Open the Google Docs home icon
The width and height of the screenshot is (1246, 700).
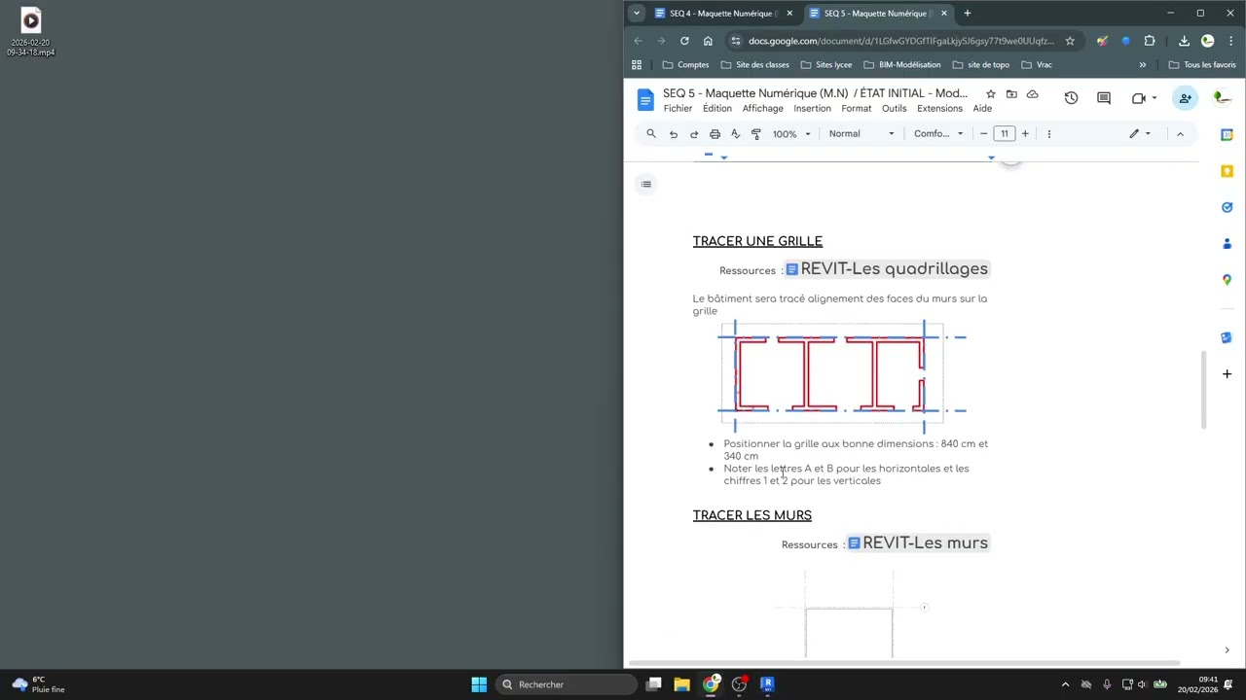point(645,100)
